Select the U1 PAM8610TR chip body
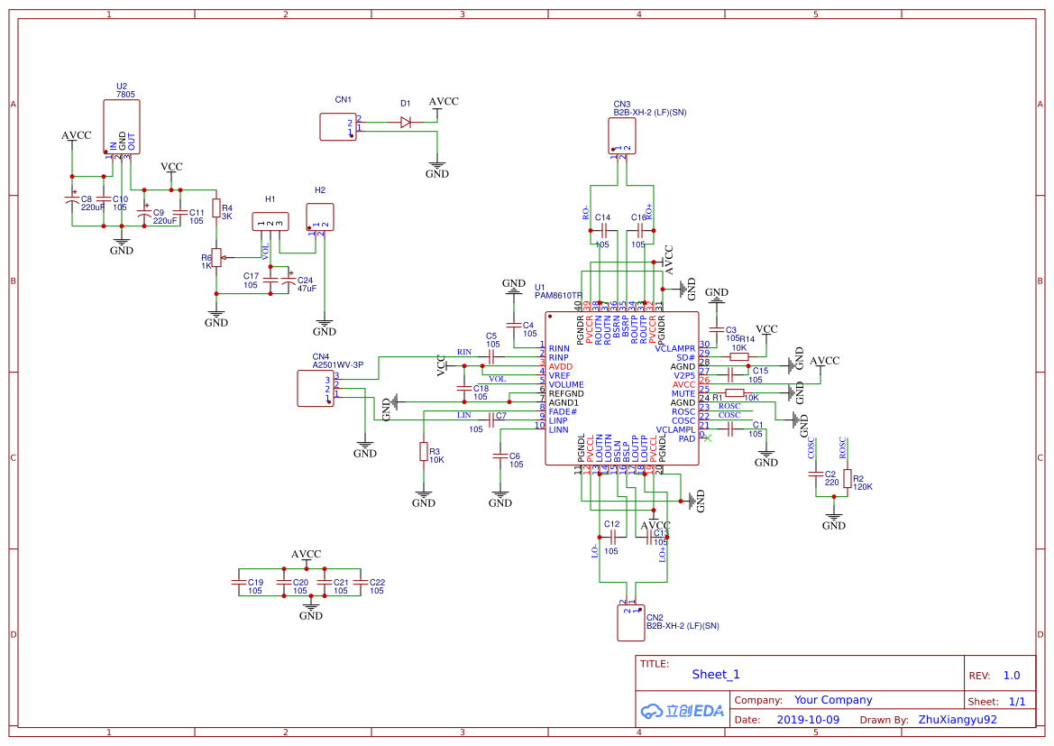The width and height of the screenshot is (1054, 746). coord(622,388)
